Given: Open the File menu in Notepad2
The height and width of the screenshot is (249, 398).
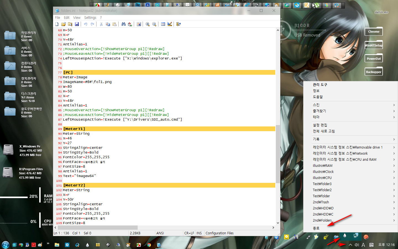Looking at the screenshot, I should (x=57, y=17).
